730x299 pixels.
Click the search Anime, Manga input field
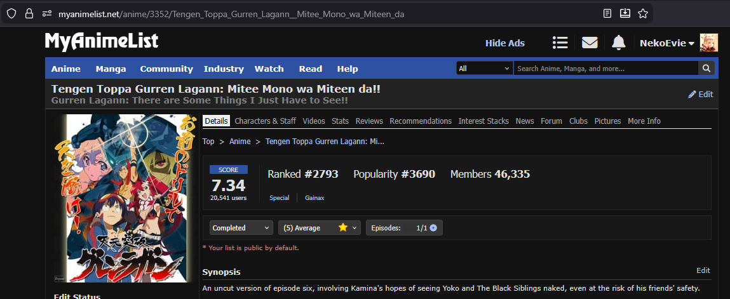(605, 69)
